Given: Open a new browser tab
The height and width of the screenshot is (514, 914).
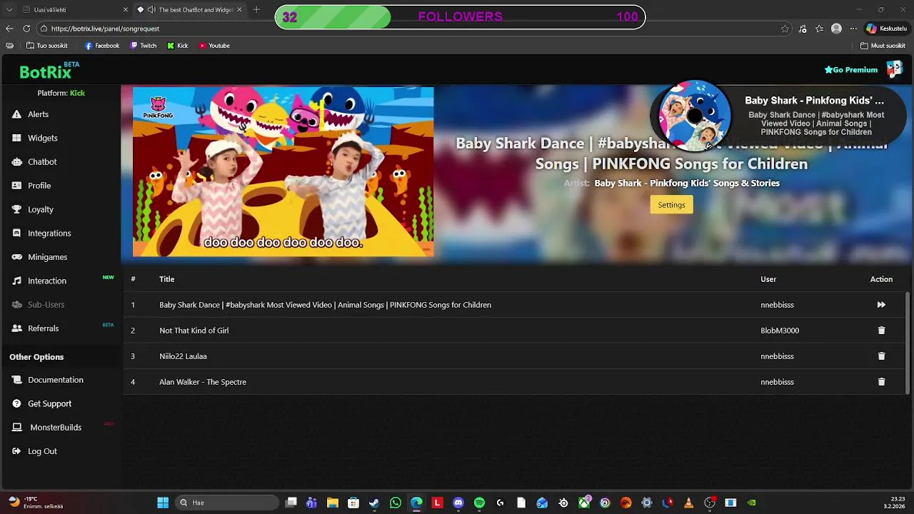Looking at the screenshot, I should coord(256,10).
